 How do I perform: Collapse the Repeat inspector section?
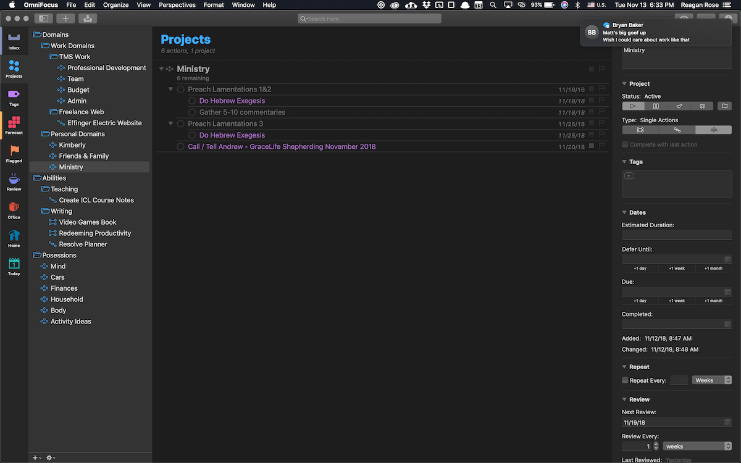(x=624, y=367)
